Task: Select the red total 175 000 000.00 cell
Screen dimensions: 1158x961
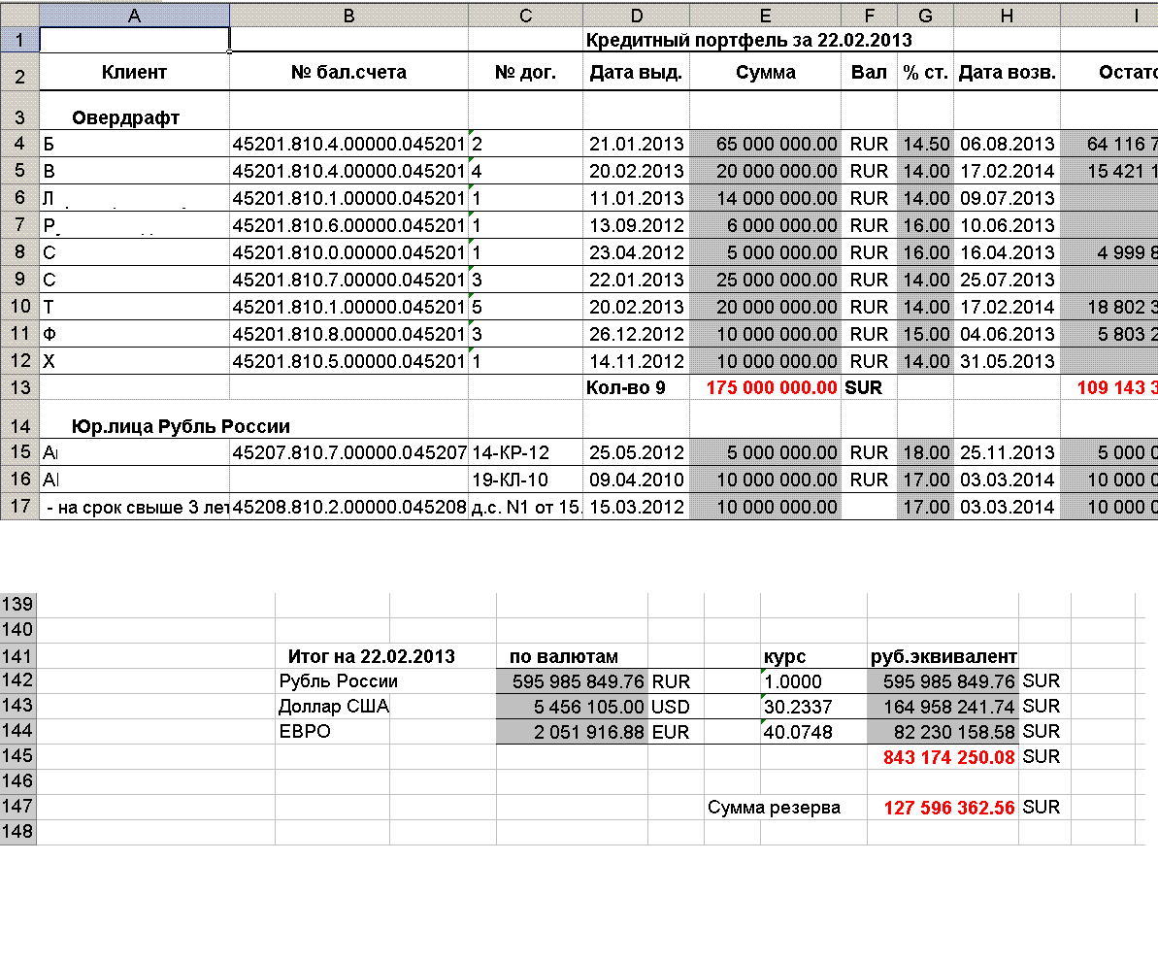Action: click(765, 387)
